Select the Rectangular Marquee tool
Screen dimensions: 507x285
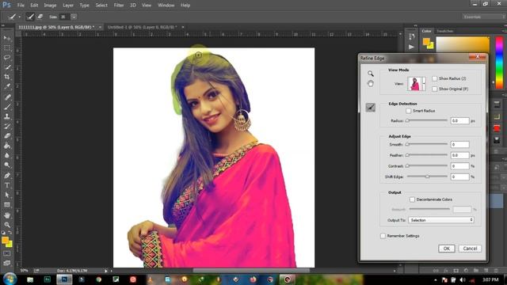tap(7, 47)
